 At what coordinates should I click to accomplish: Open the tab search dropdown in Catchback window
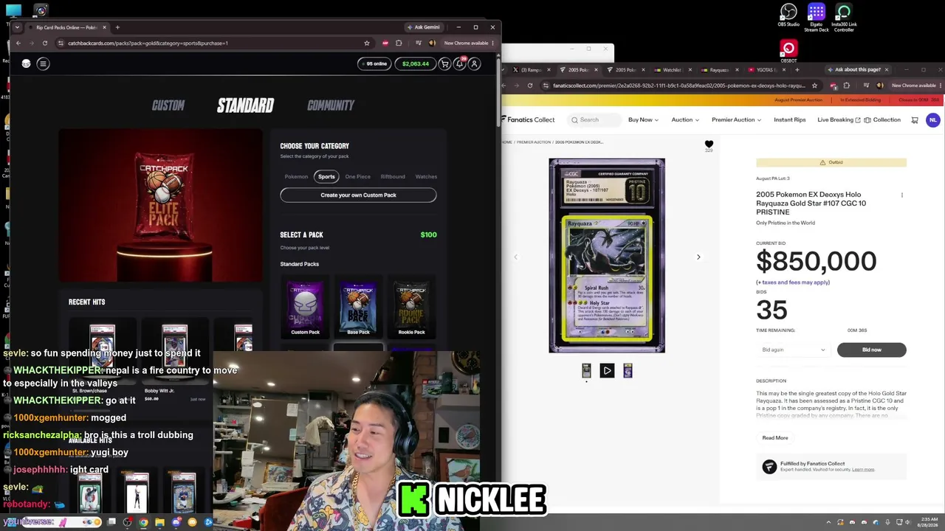(x=17, y=27)
